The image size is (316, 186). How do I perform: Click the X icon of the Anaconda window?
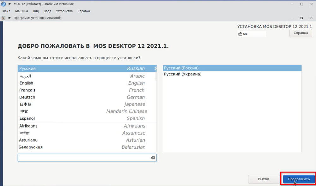click(3, 18)
